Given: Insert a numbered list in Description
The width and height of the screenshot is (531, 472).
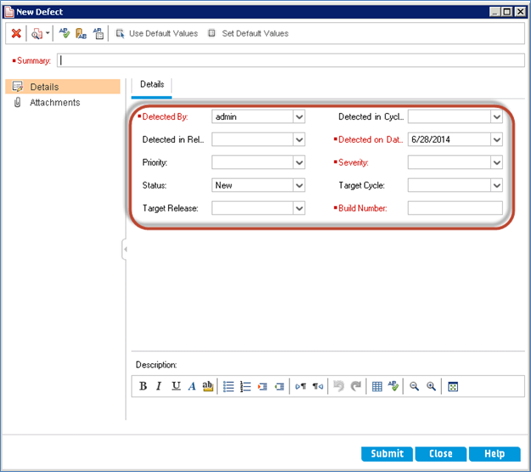Looking at the screenshot, I should tap(245, 386).
